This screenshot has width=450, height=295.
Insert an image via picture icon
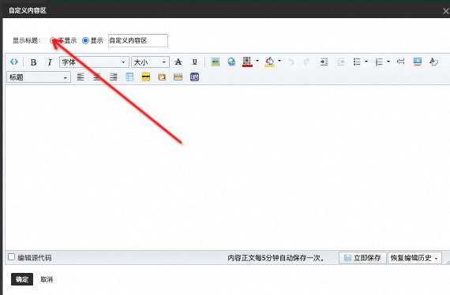(x=216, y=62)
